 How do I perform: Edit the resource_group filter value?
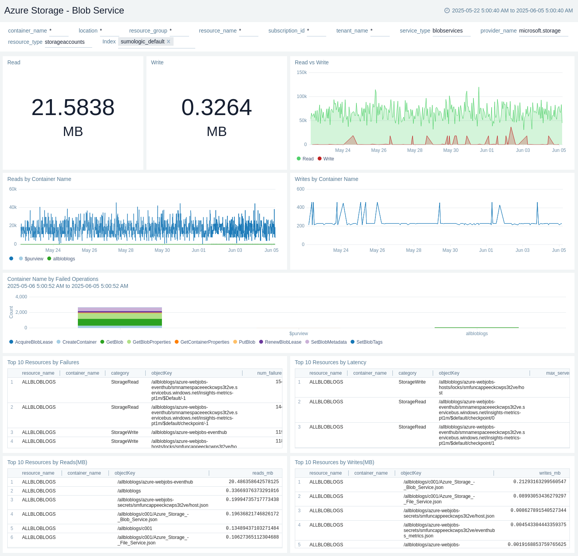(179, 31)
